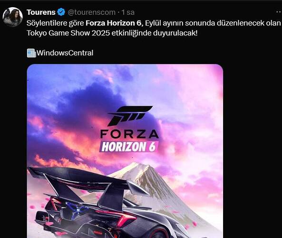Click the blue verified badge
This screenshot has height=238, width=282.
point(61,12)
